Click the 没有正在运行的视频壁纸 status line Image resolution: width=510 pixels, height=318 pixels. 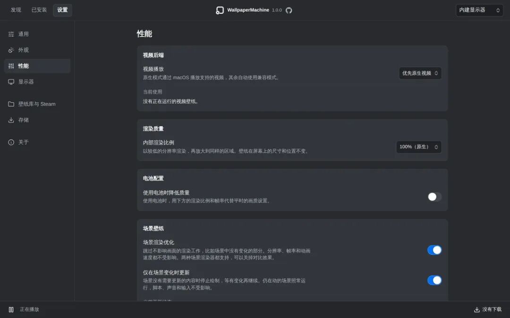pyautogui.click(x=171, y=102)
